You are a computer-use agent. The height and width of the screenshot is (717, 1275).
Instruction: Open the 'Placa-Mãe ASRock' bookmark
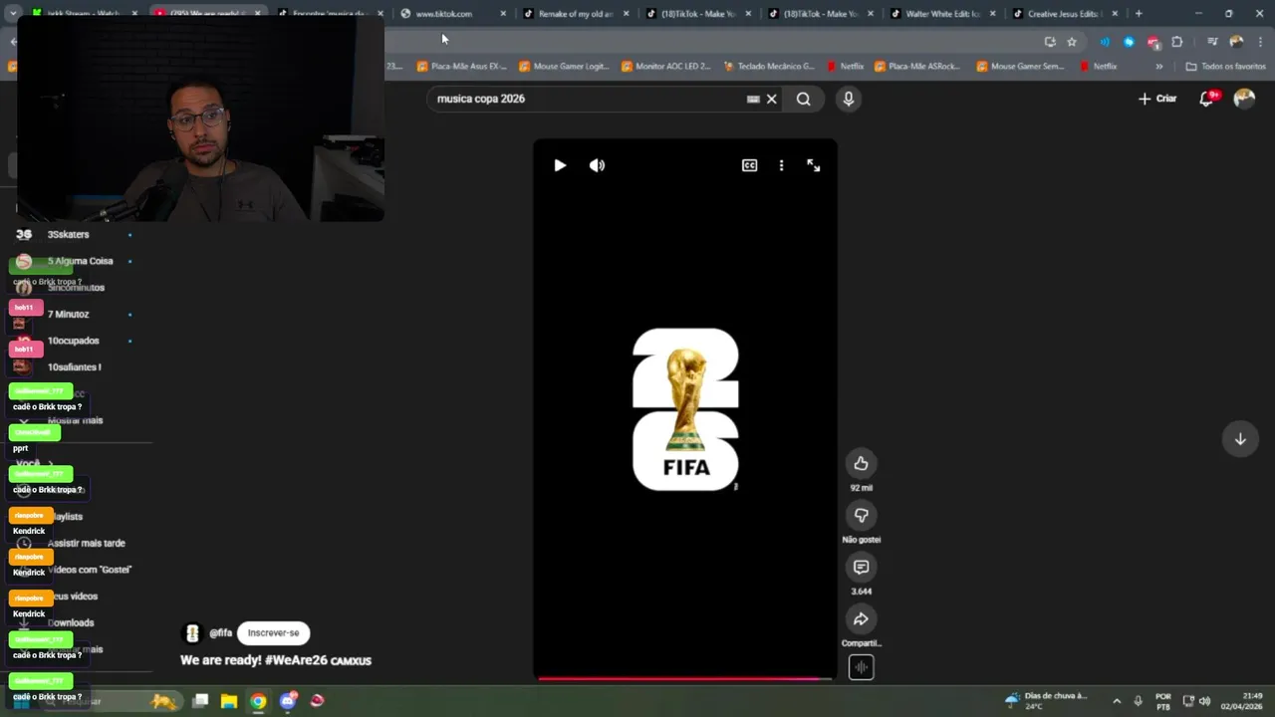pos(917,67)
